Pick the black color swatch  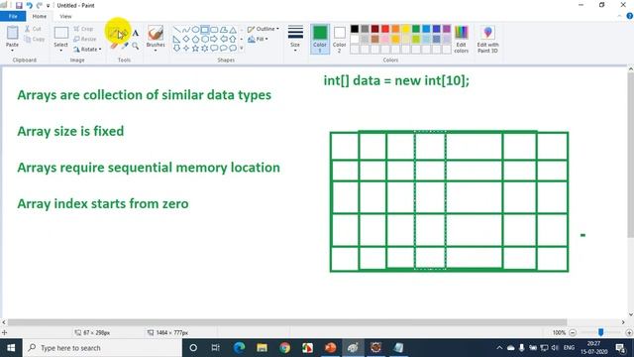(x=355, y=29)
